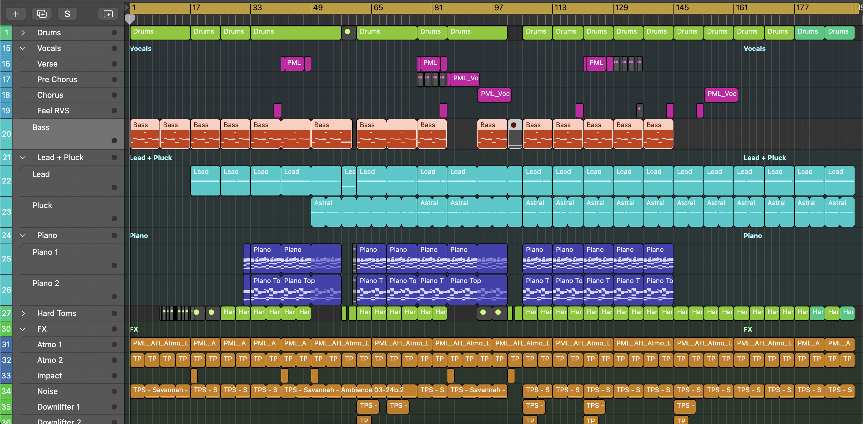
Task: Click the duplicate track icon
Action: [42, 14]
